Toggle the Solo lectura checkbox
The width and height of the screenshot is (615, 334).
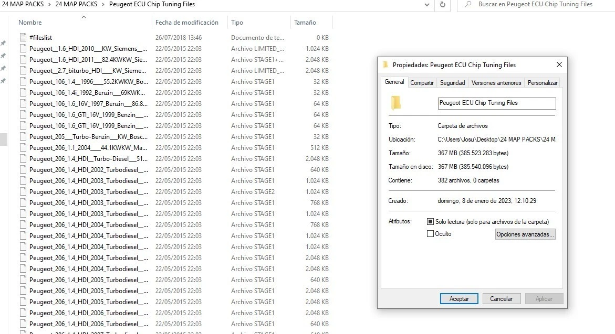(430, 222)
